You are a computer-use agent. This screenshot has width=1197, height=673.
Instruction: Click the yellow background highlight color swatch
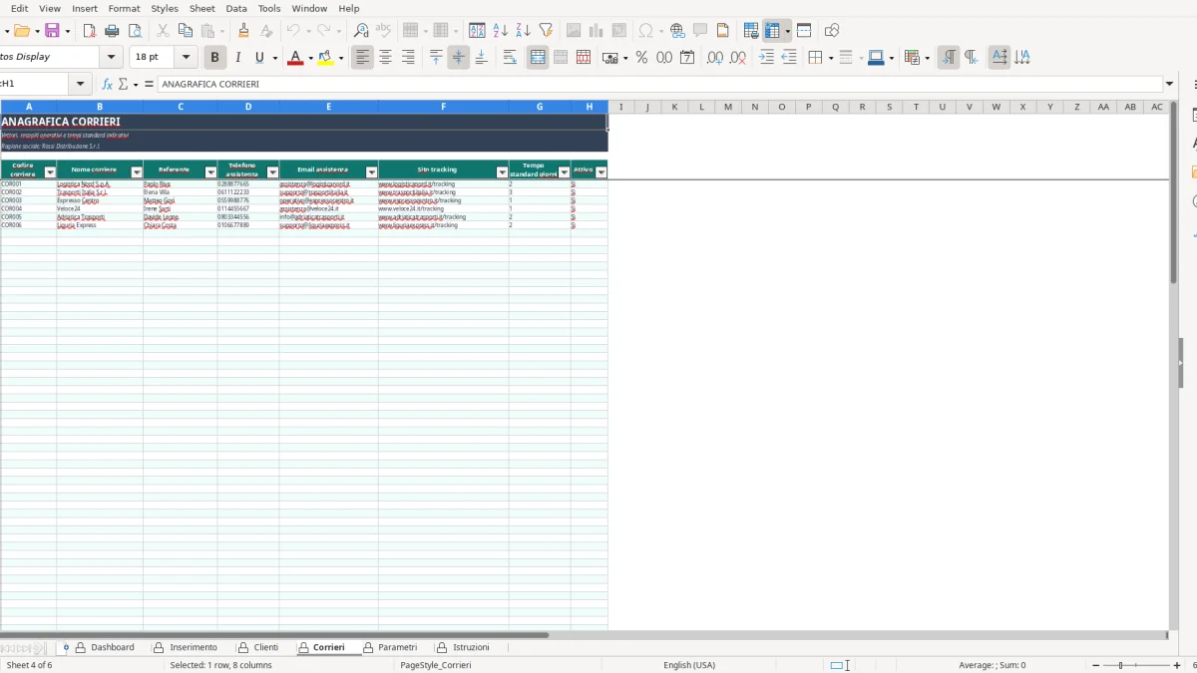[325, 58]
